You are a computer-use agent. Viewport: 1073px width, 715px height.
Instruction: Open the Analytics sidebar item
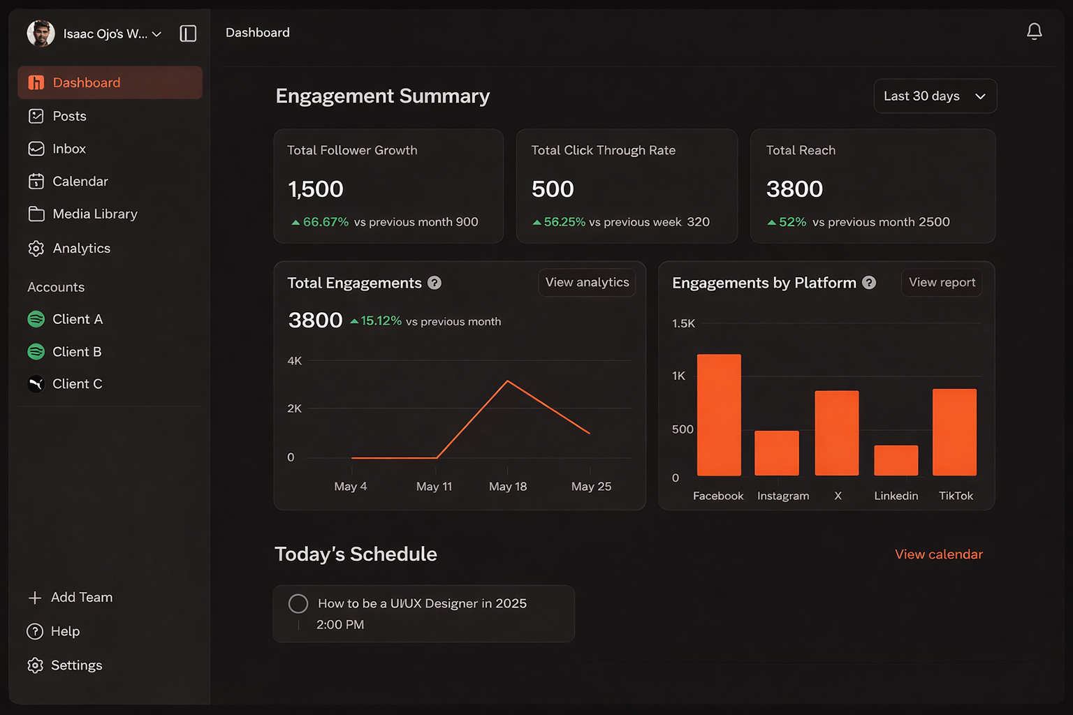tap(81, 249)
